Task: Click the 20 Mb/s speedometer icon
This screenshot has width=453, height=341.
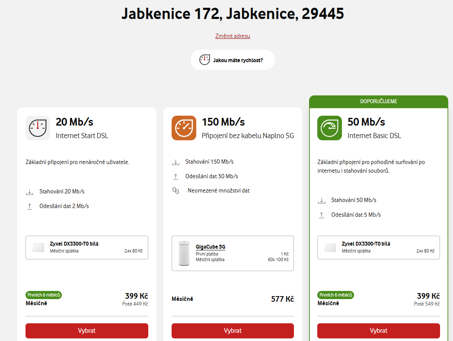Action: coord(38,128)
